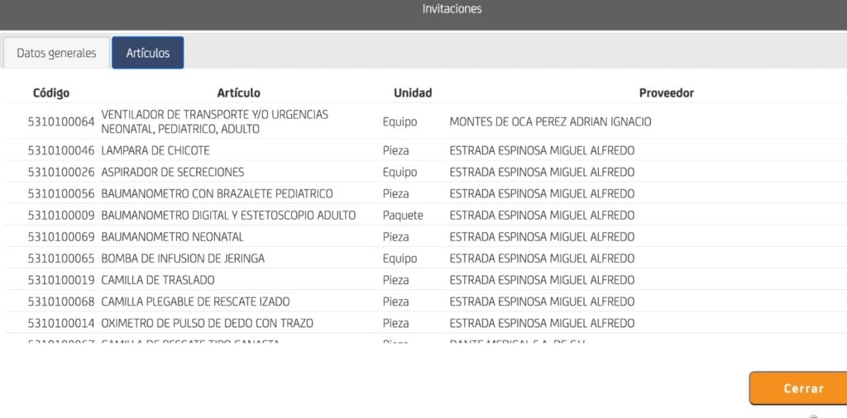The image size is (847, 418).
Task: Click the BOMBA DE INFUSION DE JERINGA row
Action: click(183, 259)
